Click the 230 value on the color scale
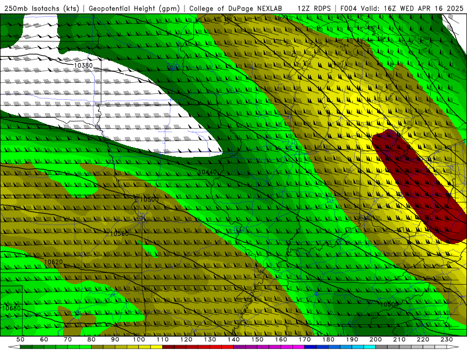Image resolution: width=467 pixels, height=350 pixels. pos(447,339)
